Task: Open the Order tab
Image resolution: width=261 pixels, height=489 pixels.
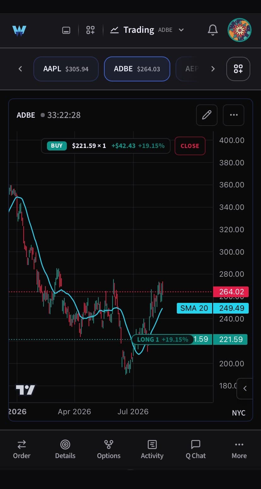Action: click(22, 449)
